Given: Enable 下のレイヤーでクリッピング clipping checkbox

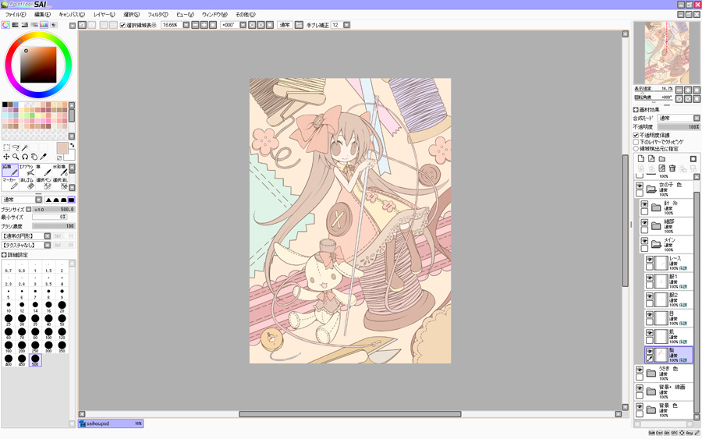Looking at the screenshot, I should point(636,142).
